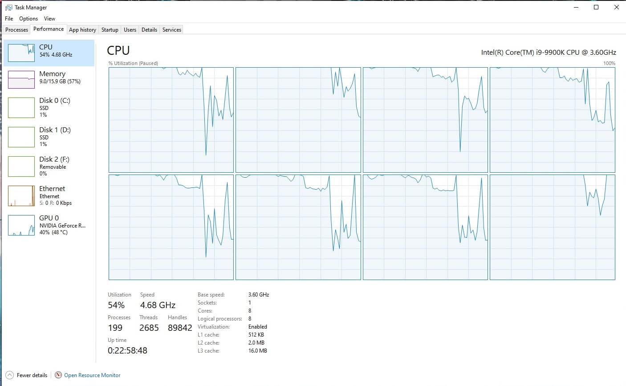Image resolution: width=626 pixels, height=386 pixels.
Task: Switch to the App history tab
Action: point(82,30)
